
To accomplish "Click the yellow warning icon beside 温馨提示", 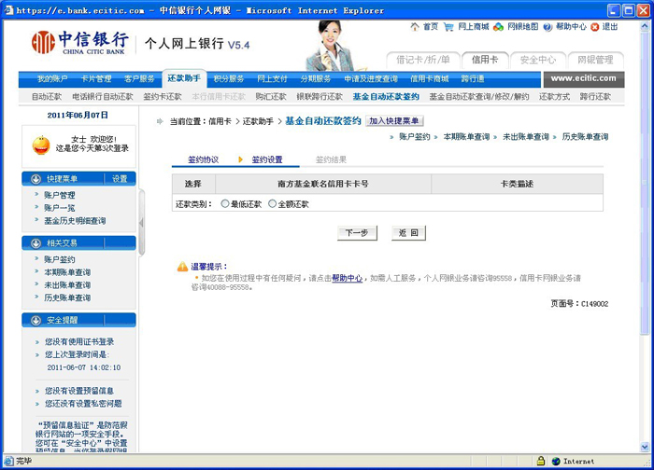I will click(x=182, y=267).
